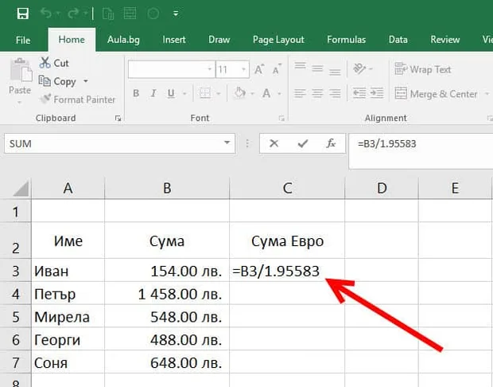The image size is (493, 387).
Task: Expand the Name Box dropdown showing SUM
Action: 227,143
